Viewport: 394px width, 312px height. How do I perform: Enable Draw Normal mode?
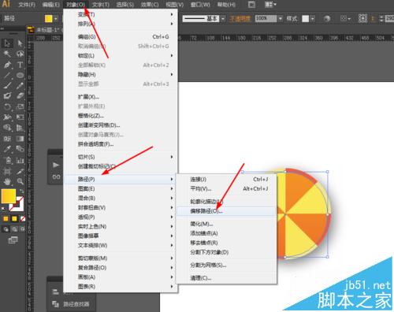[x=6, y=229]
